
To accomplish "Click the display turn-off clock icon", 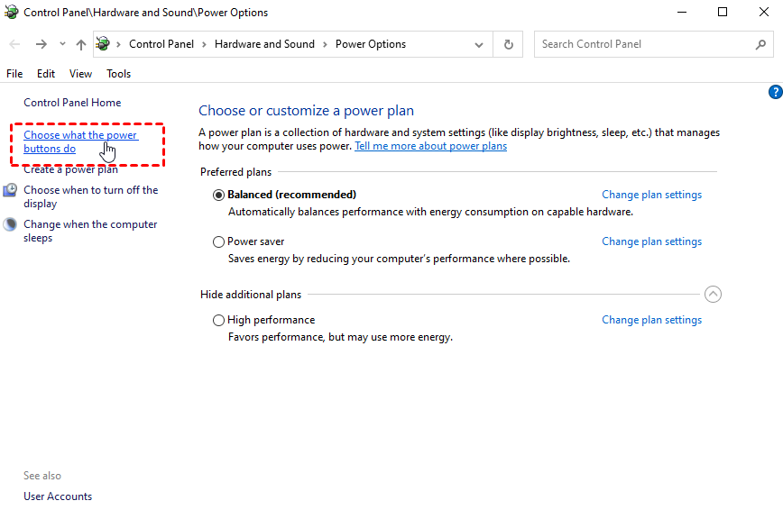I will [10, 190].
